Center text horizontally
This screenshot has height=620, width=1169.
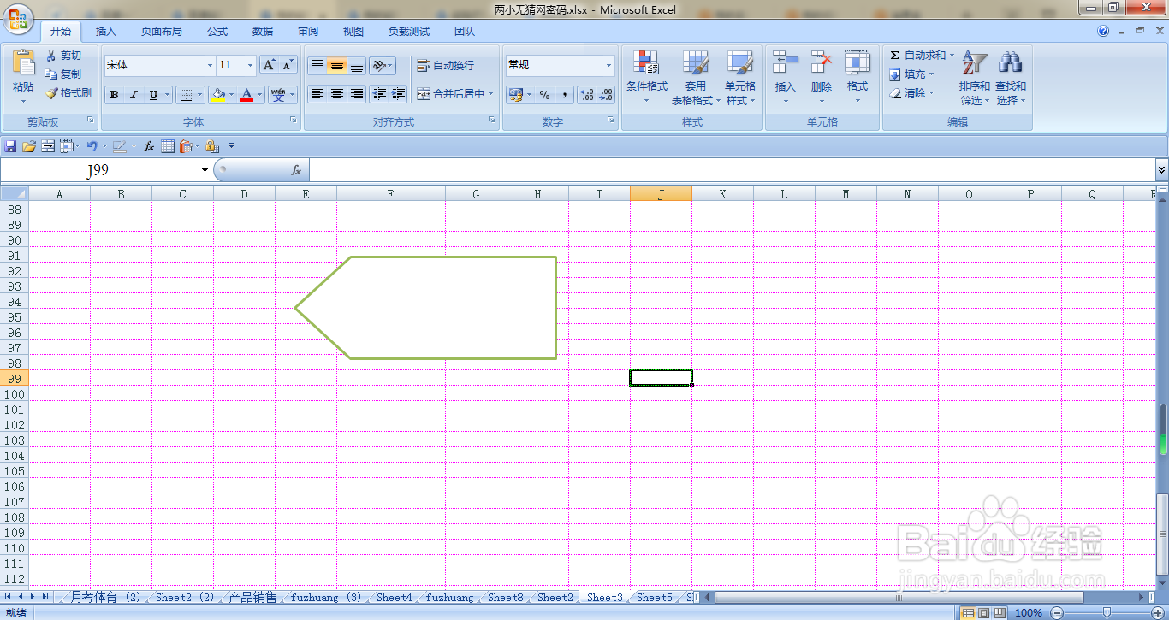pos(337,94)
